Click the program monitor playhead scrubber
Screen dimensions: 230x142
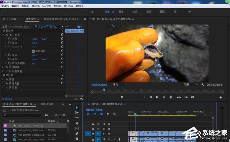104,90
